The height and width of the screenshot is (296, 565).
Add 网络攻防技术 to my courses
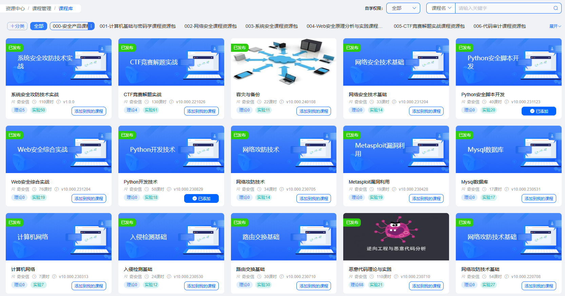coord(314,198)
